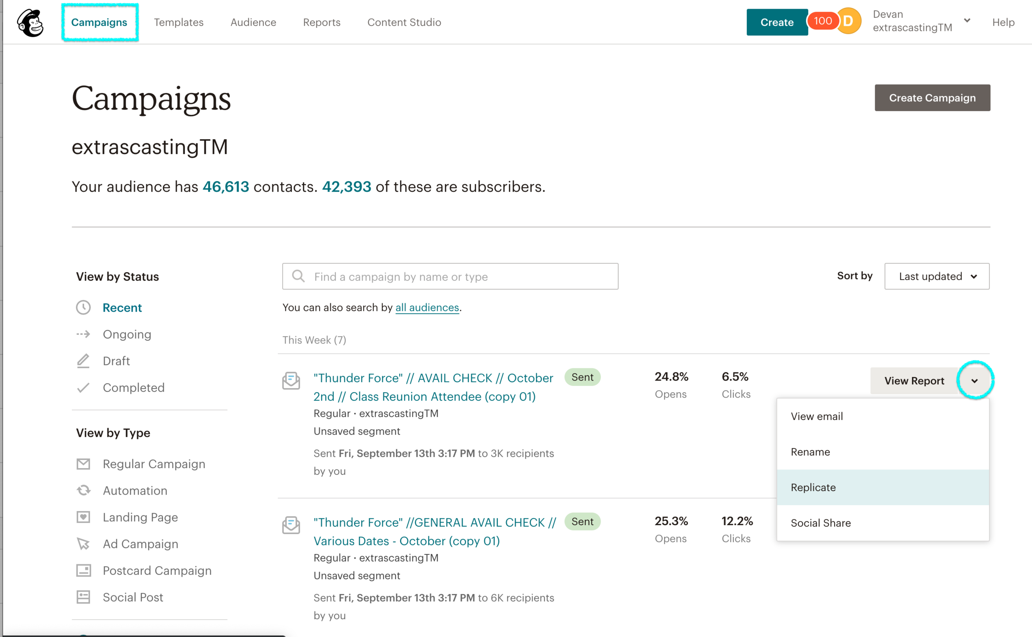This screenshot has height=637, width=1032.
Task: Click the Sent badge on GENERAL AVAIL CHECK
Action: tap(582, 521)
